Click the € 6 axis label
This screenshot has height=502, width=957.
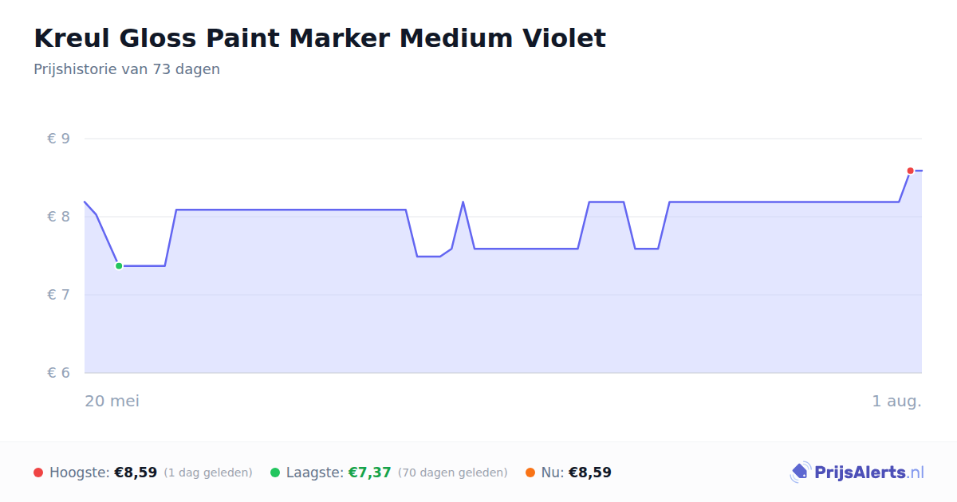tap(59, 373)
